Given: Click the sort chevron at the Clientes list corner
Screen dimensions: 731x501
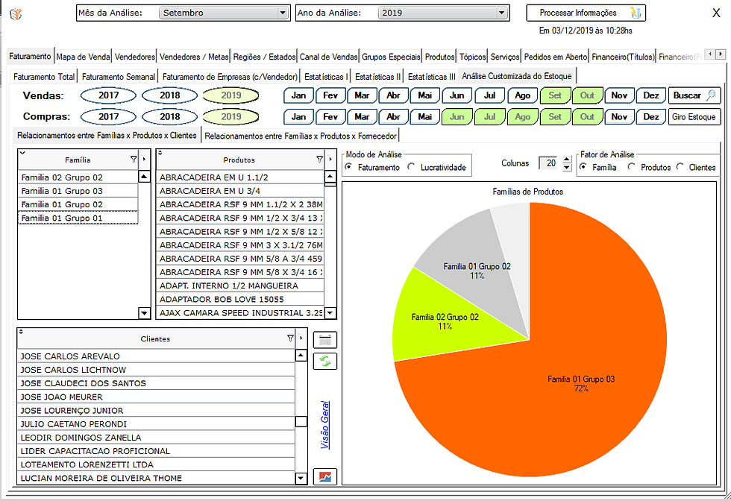Looking at the screenshot, I should coord(21,332).
